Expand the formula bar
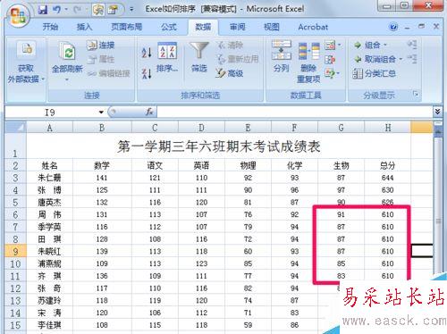The width and height of the screenshot is (447, 334). pyautogui.click(x=437, y=112)
